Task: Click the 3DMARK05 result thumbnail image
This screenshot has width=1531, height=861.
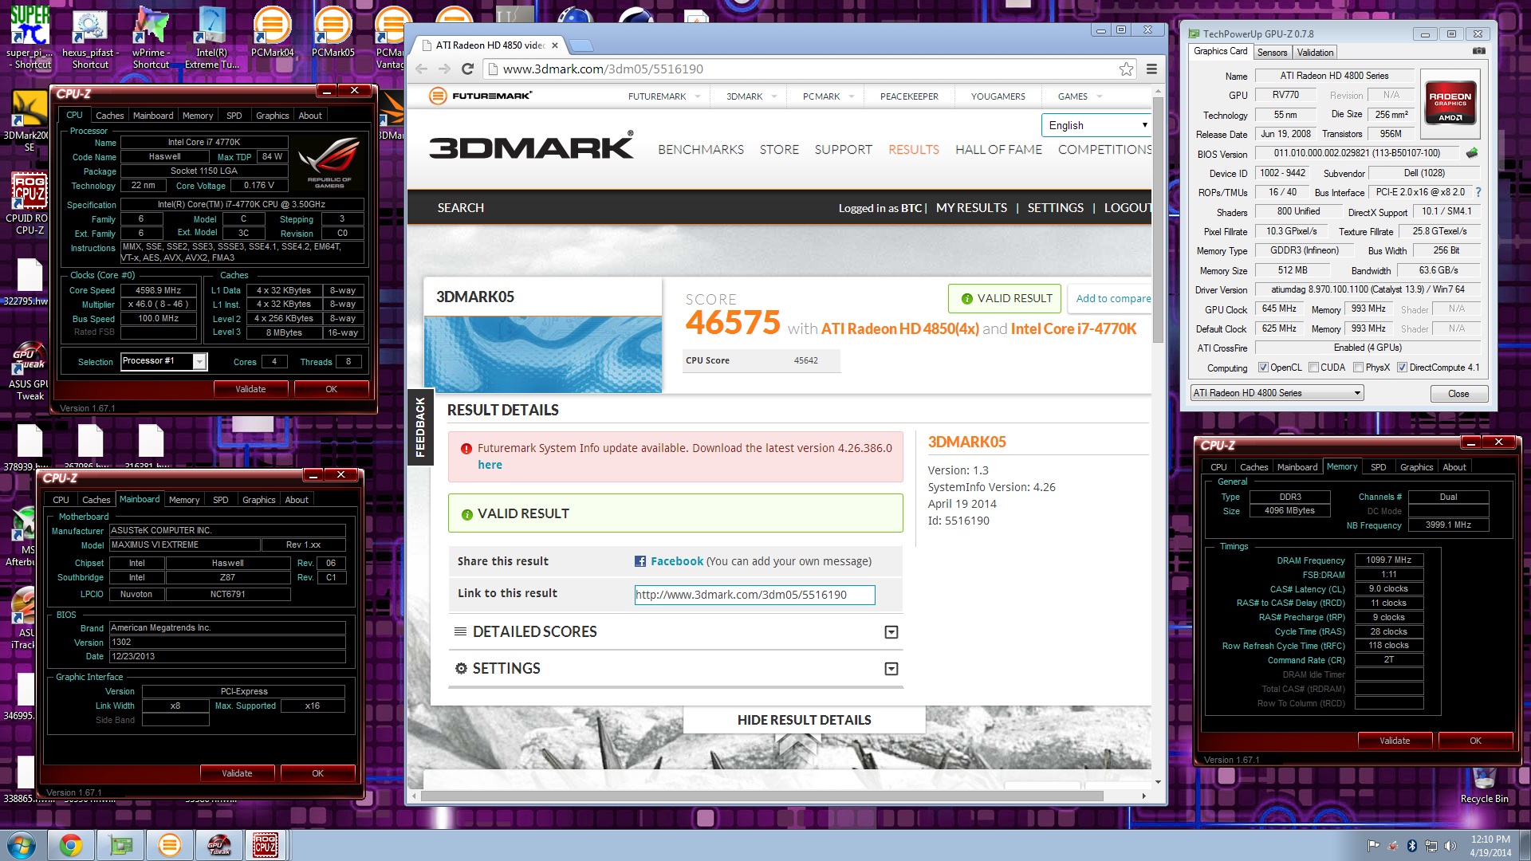Action: pos(542,354)
